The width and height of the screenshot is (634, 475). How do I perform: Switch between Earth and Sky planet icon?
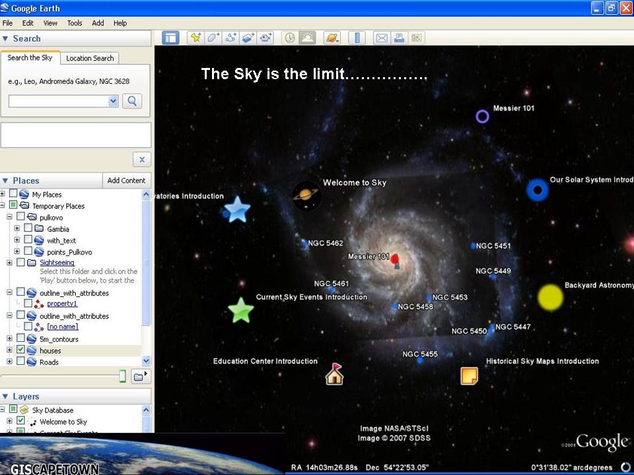click(332, 38)
